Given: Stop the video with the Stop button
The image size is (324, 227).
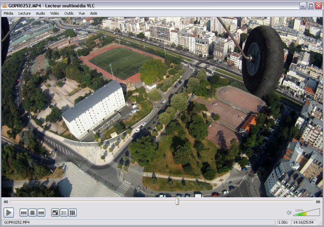Looking at the screenshot, I should [x=32, y=213].
